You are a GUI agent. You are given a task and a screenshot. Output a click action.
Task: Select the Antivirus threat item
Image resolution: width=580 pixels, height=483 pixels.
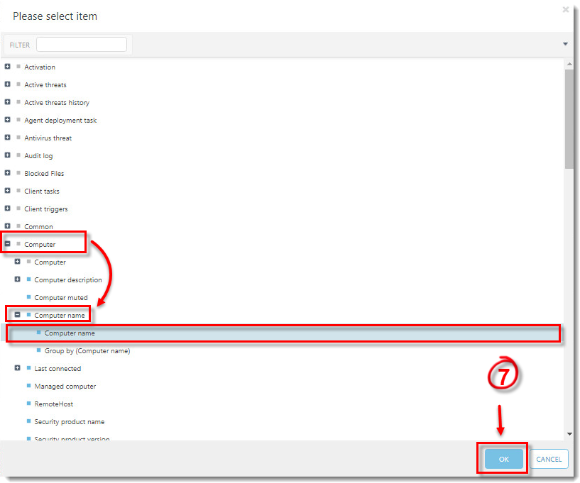coord(48,138)
